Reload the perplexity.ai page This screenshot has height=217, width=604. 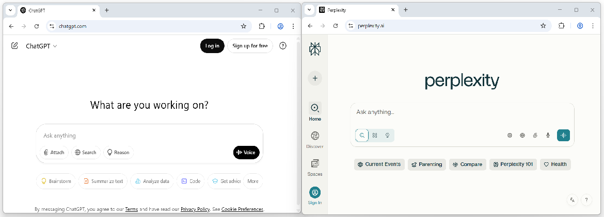pyautogui.click(x=336, y=26)
